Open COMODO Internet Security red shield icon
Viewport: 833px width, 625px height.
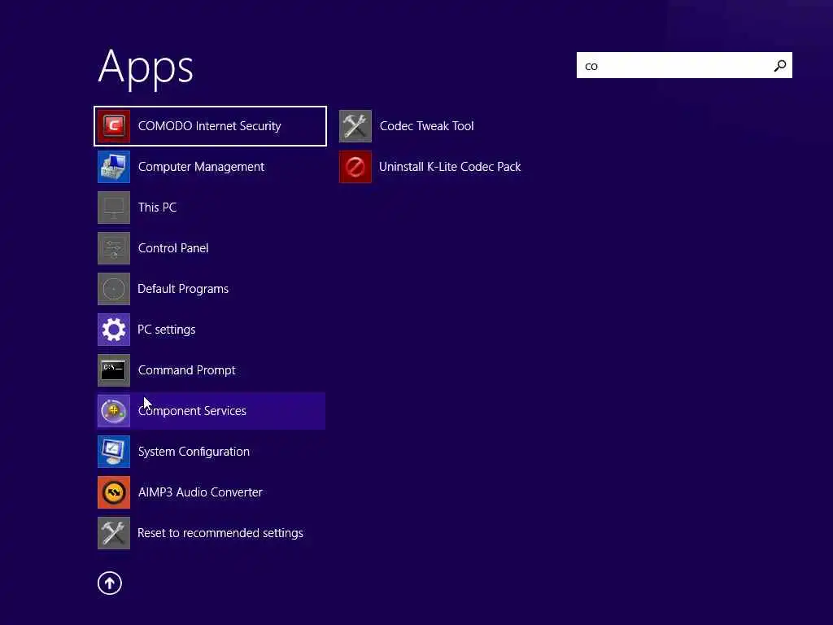click(114, 126)
